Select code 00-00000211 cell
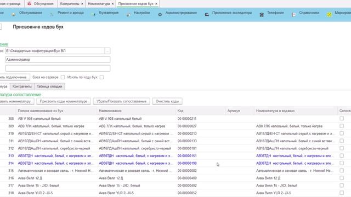Screen dimensions: 351x197 pos(187,119)
